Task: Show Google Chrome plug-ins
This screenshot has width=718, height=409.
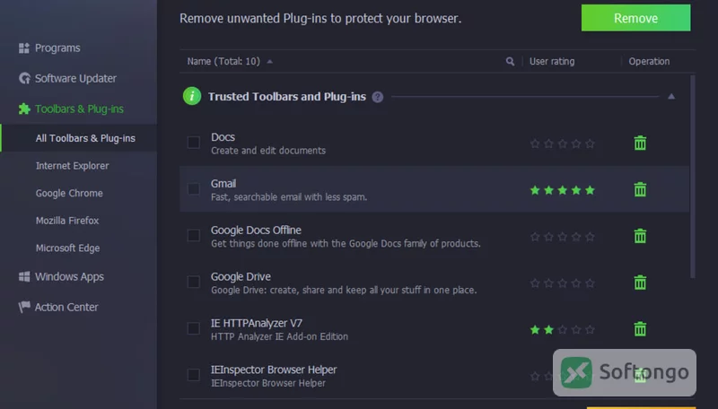Action: click(x=69, y=193)
